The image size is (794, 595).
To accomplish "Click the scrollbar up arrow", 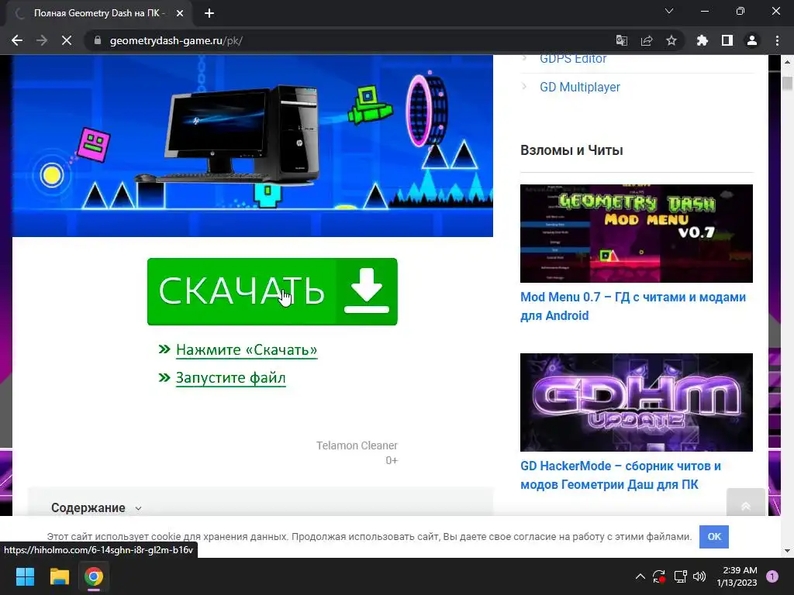I will pos(787,62).
